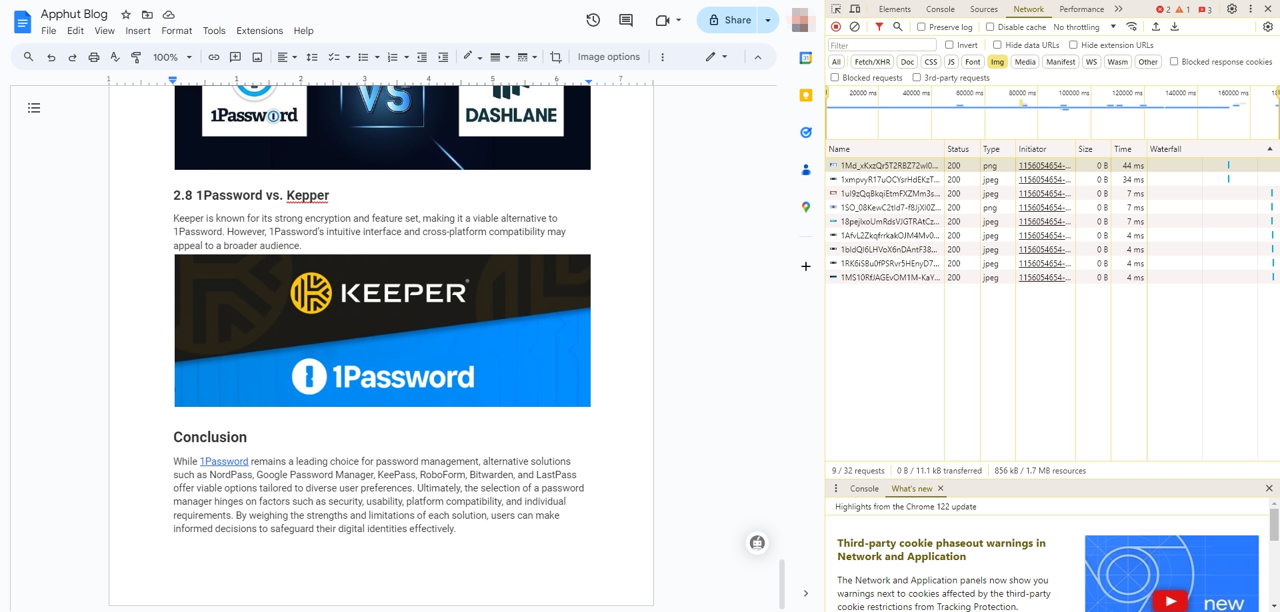Open numbered list options arrow

407,57
